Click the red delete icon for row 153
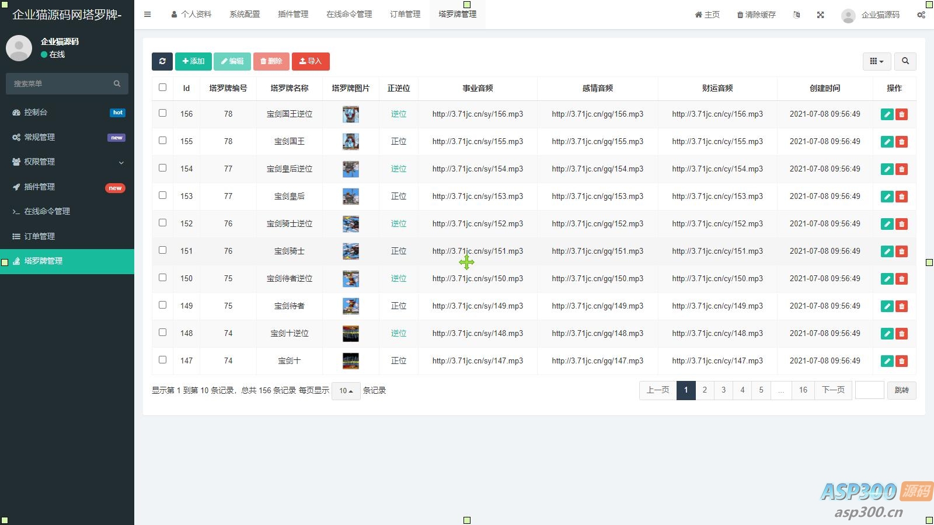Screen dimensions: 934x525 pyautogui.click(x=901, y=197)
